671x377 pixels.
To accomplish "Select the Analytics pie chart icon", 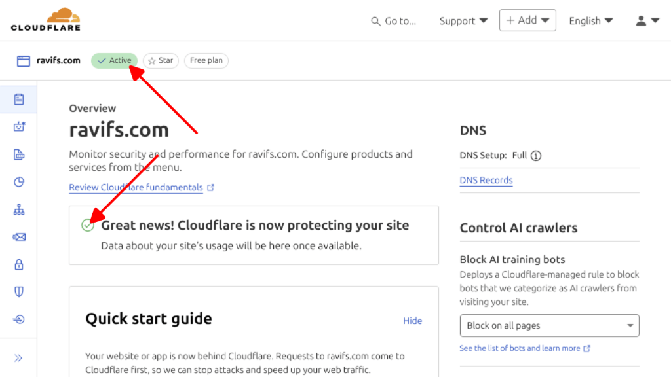I will (x=20, y=183).
